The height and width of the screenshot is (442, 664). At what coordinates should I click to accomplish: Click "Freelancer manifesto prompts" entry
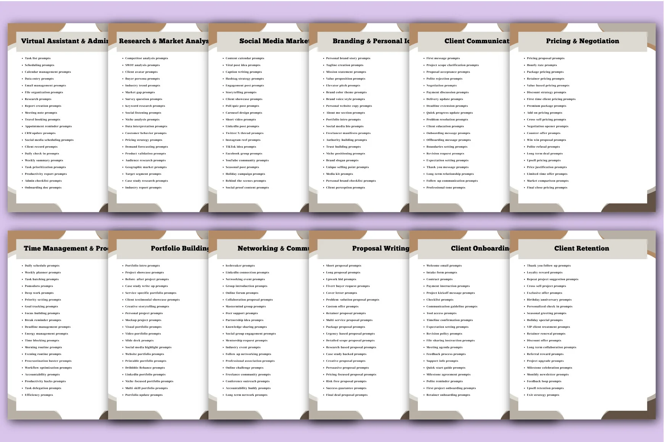click(x=348, y=133)
